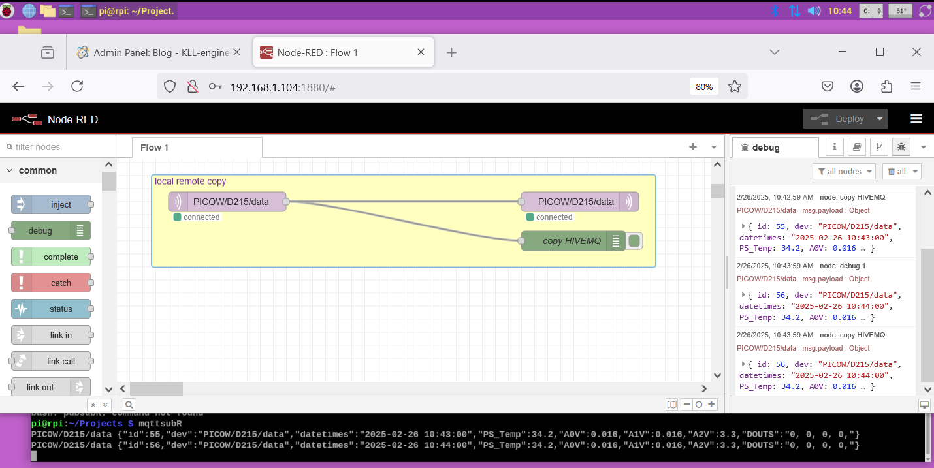The height and width of the screenshot is (468, 934).
Task: Open sidebar tabs dropdown arrow
Action: [923, 148]
